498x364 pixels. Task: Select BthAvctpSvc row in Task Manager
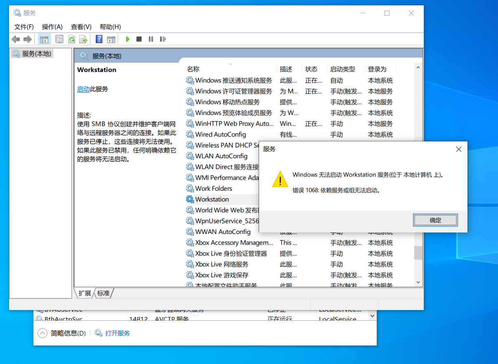201,319
